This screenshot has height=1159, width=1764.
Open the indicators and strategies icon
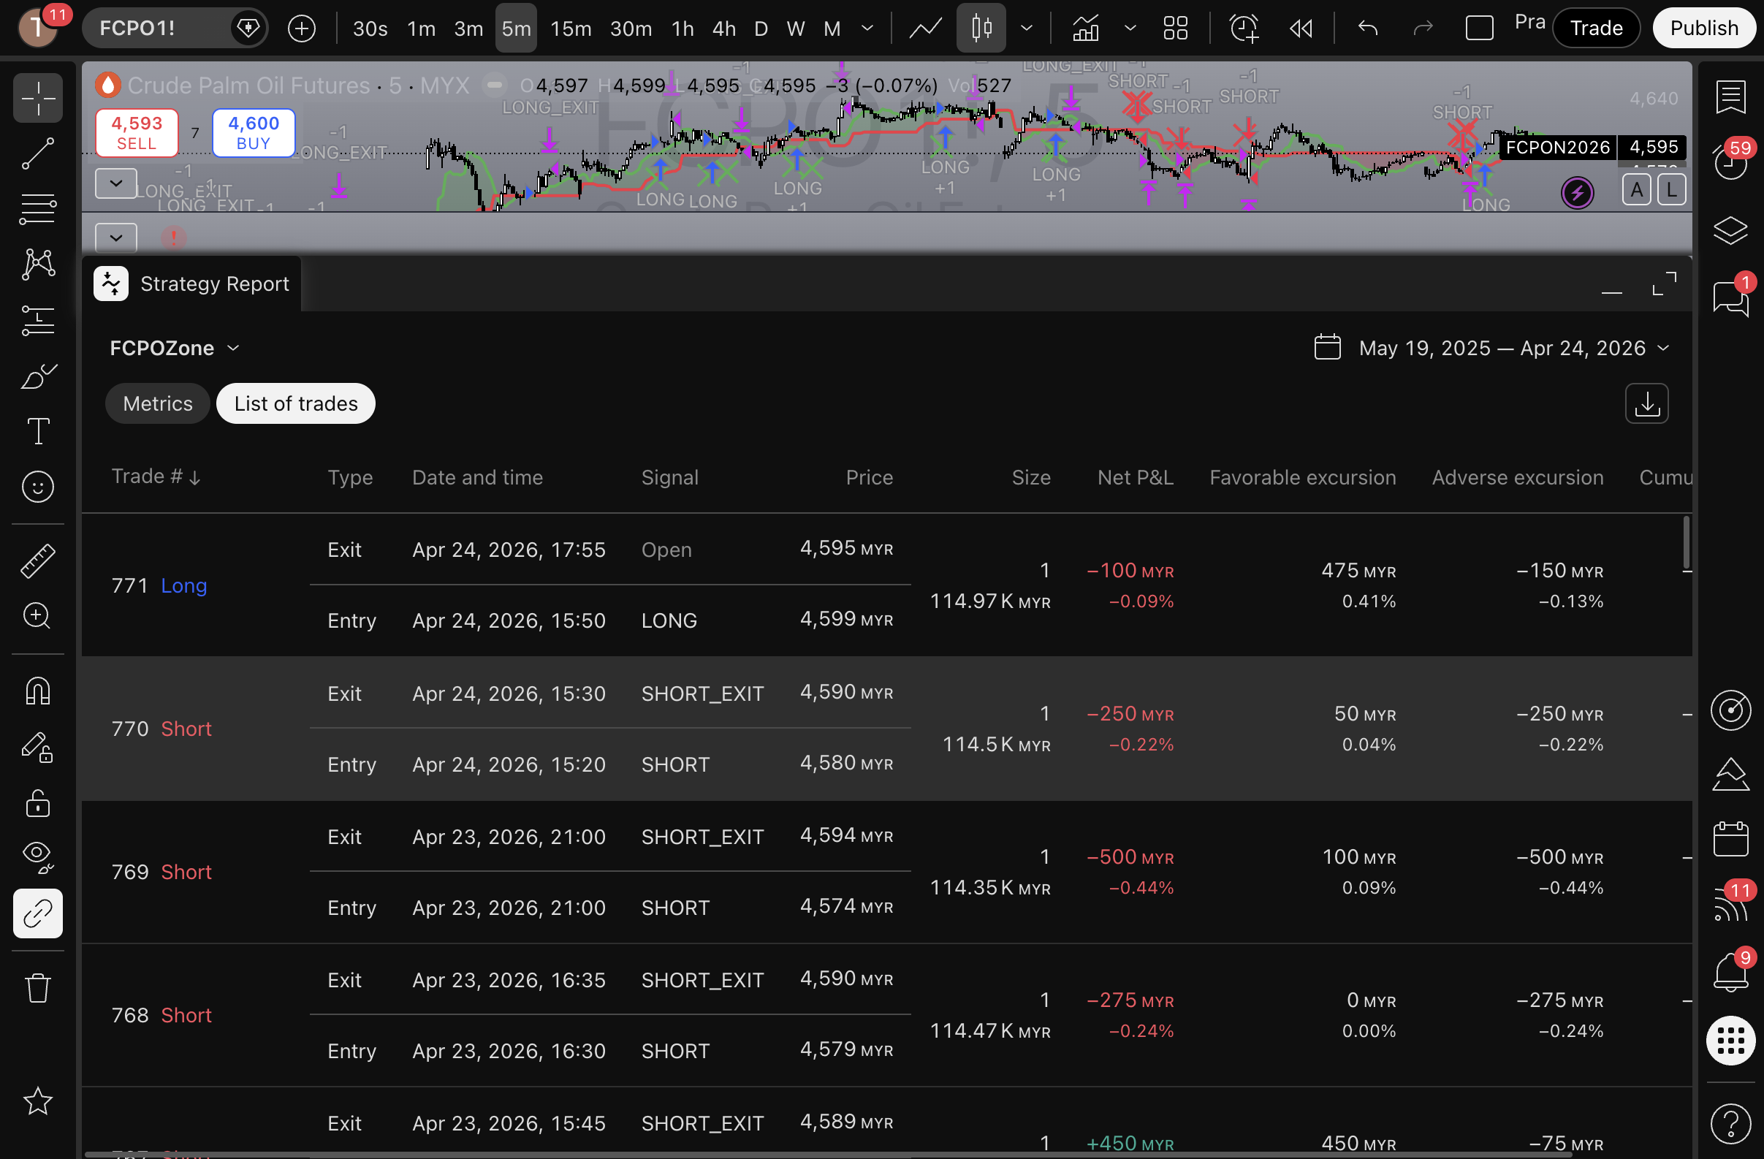1086,28
